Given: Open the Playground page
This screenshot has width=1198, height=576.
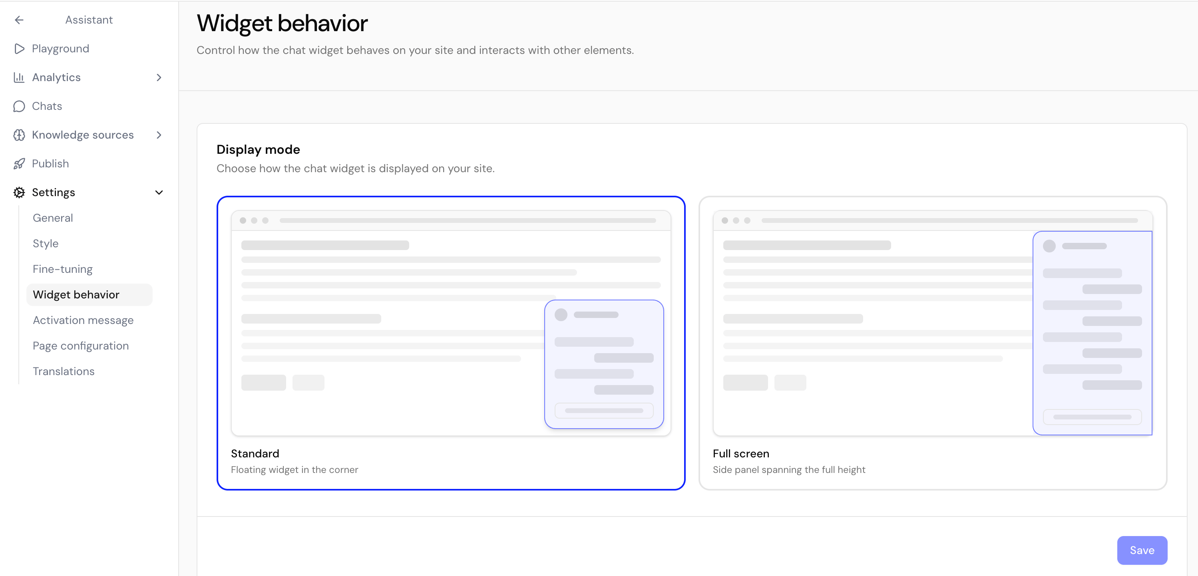Looking at the screenshot, I should [x=60, y=49].
